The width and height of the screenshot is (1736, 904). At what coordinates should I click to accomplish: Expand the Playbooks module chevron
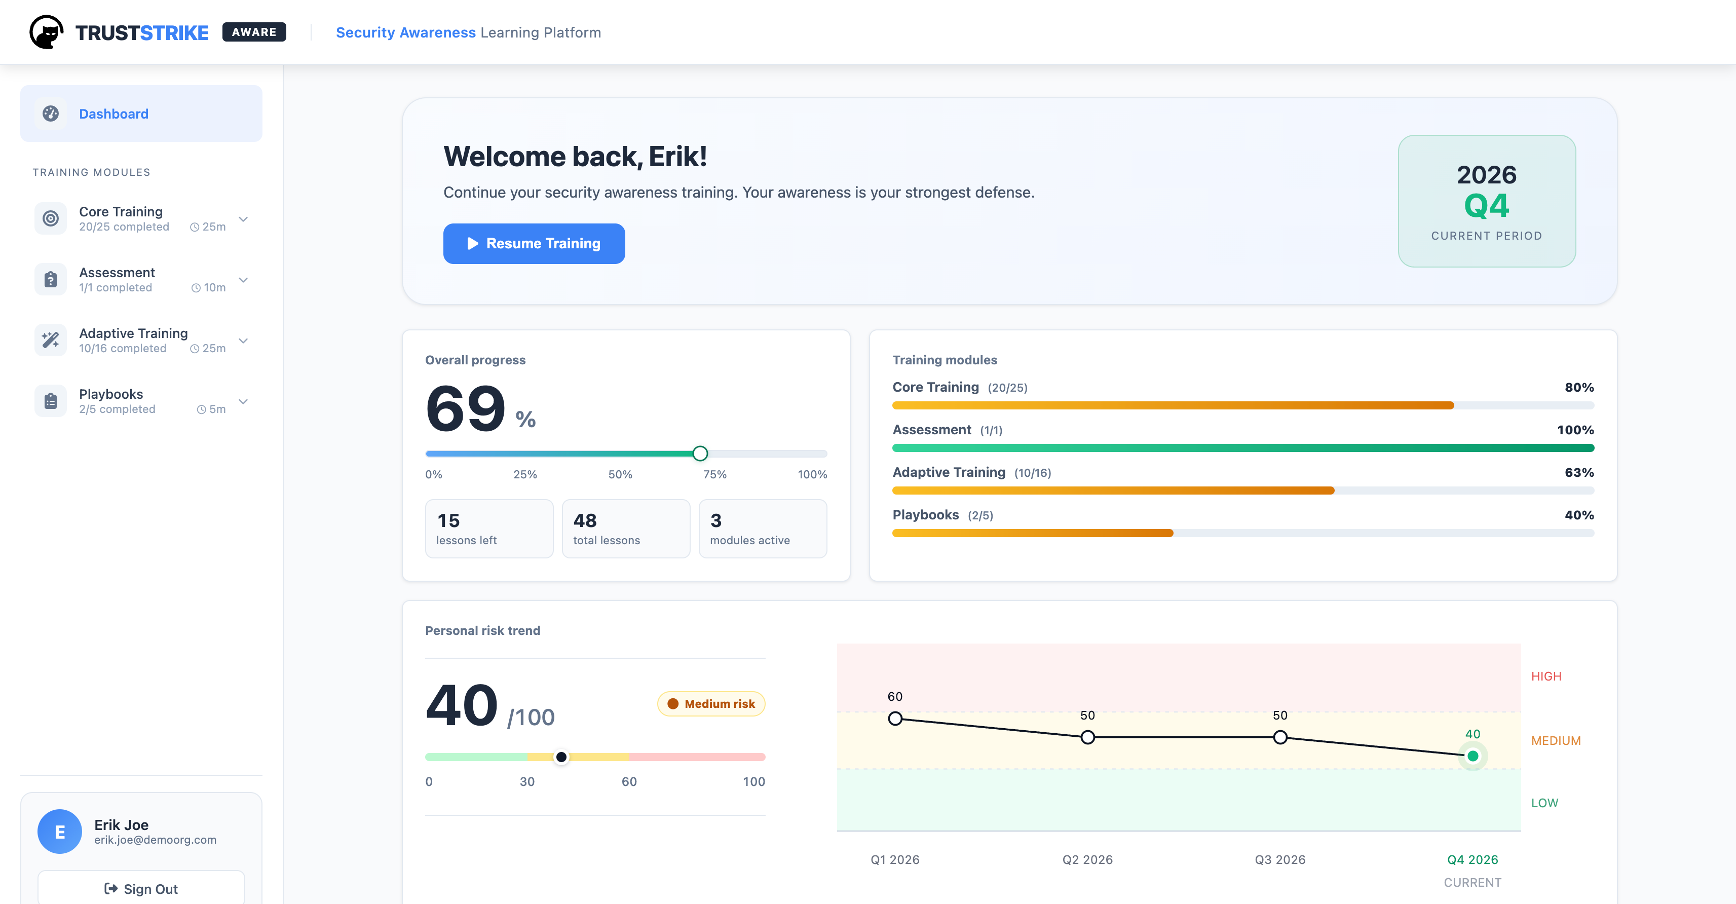243,401
